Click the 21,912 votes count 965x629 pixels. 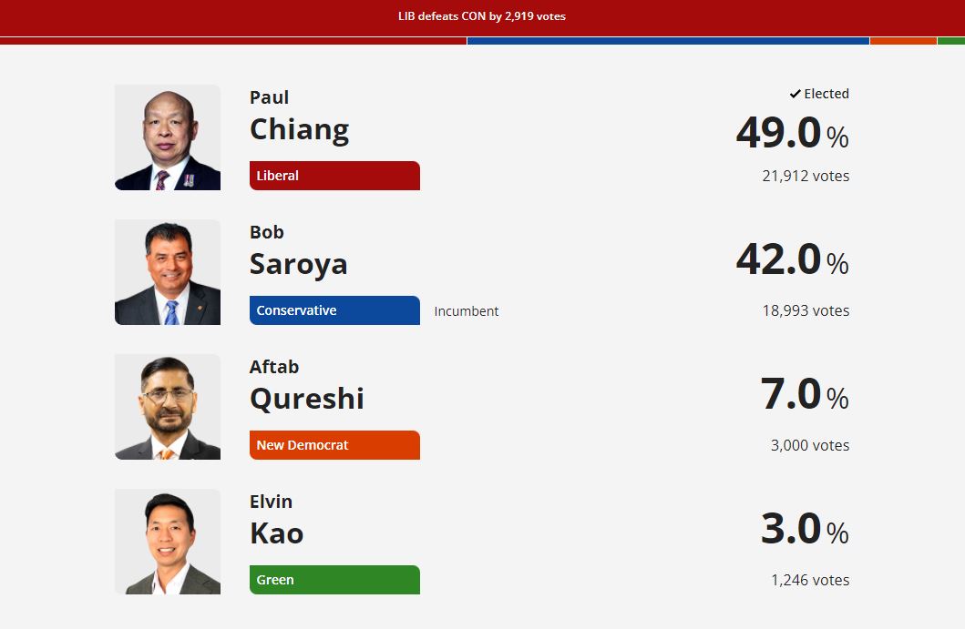click(x=806, y=176)
